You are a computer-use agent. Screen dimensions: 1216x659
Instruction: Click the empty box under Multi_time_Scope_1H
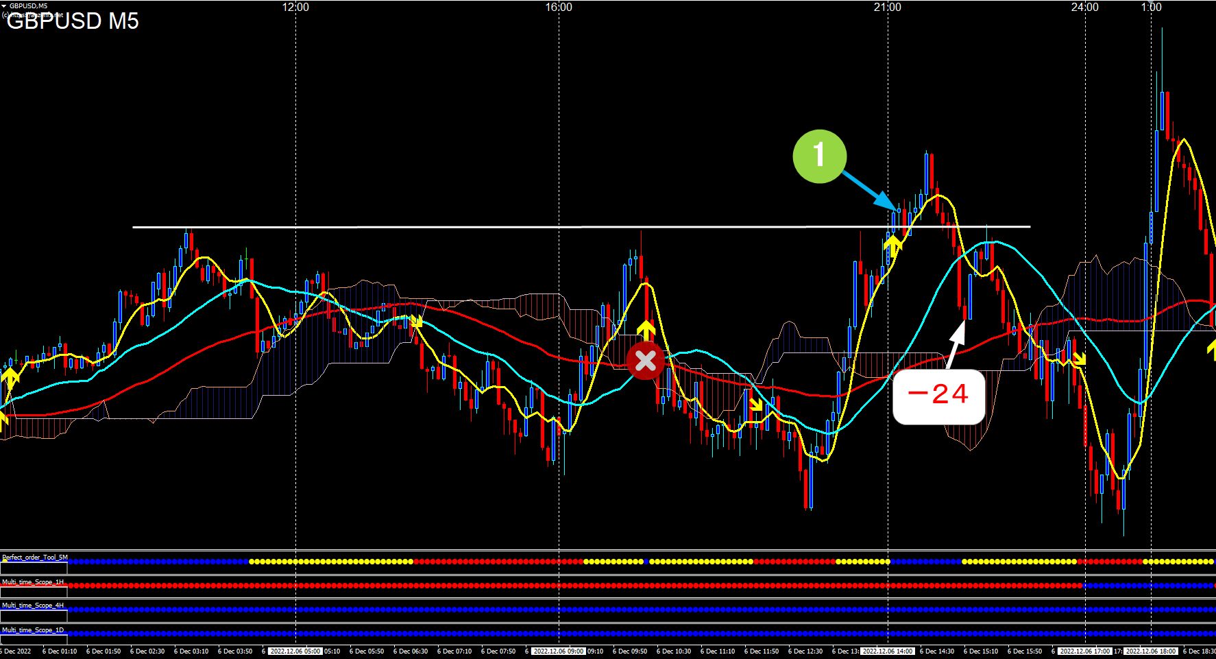(34, 592)
